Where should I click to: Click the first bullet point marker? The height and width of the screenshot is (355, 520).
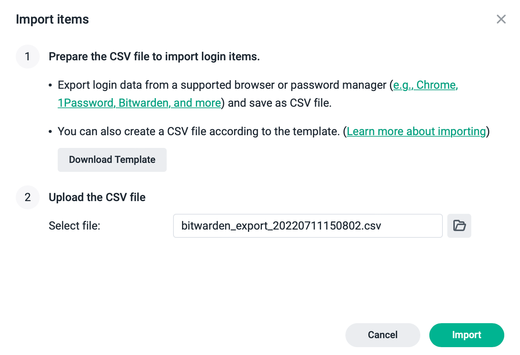pos(51,86)
